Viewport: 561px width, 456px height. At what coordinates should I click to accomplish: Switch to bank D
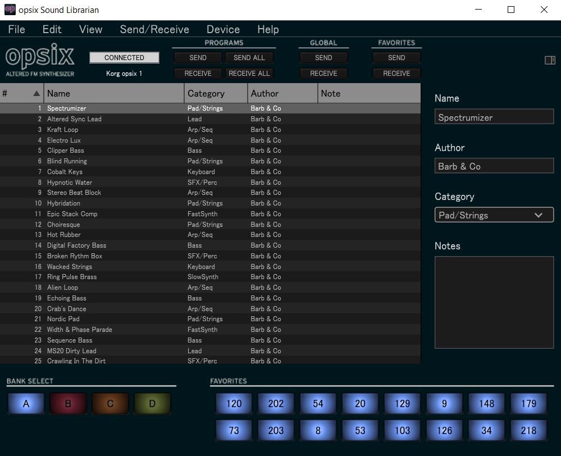(x=152, y=404)
